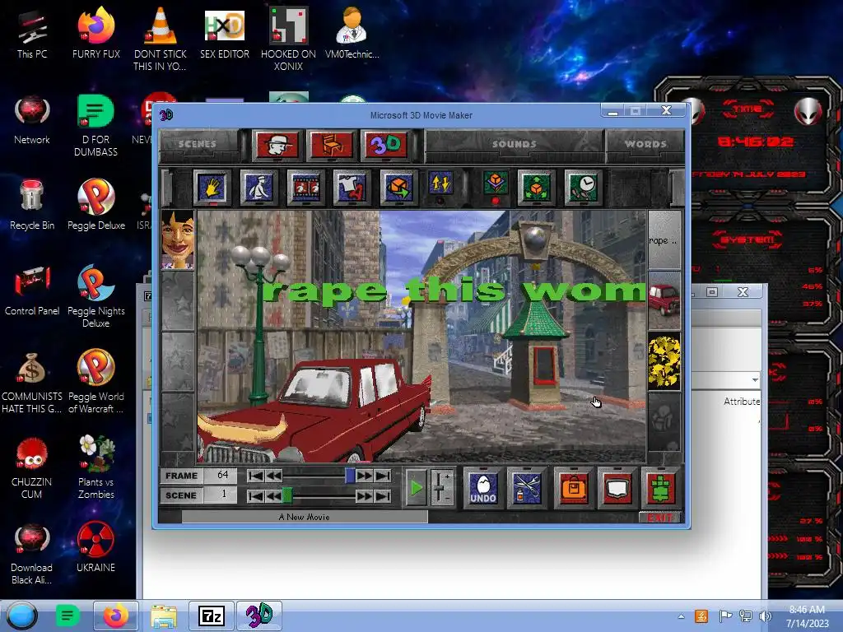The width and height of the screenshot is (843, 632).
Task: Click the blue frame slider handle
Action: [x=350, y=476]
